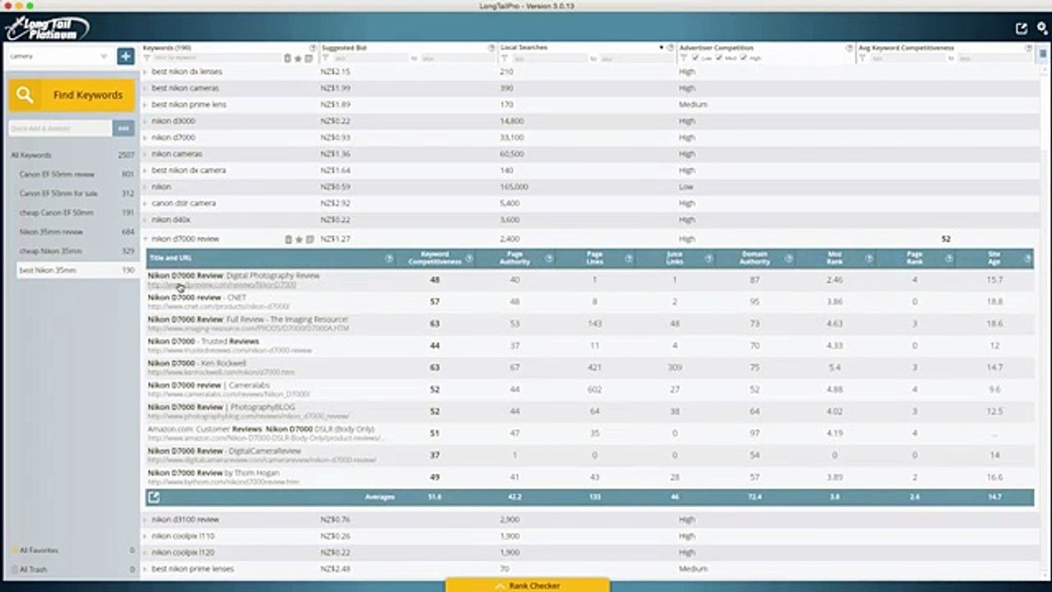Viewport: 1052px width, 592px height.
Task: Open help for the Local Searches column
Action: pyautogui.click(x=671, y=48)
